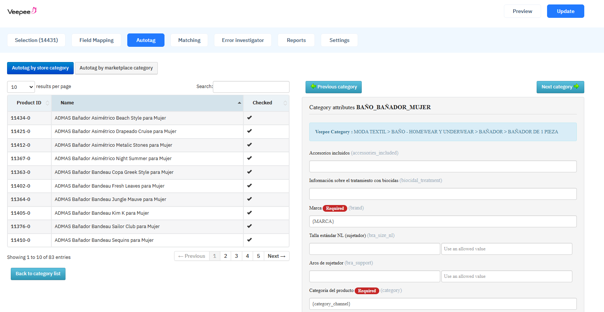The width and height of the screenshot is (604, 312).
Task: Click 'ADMAS Bañador Asimétrico Metalic Stones para Mujer'
Action: [114, 145]
